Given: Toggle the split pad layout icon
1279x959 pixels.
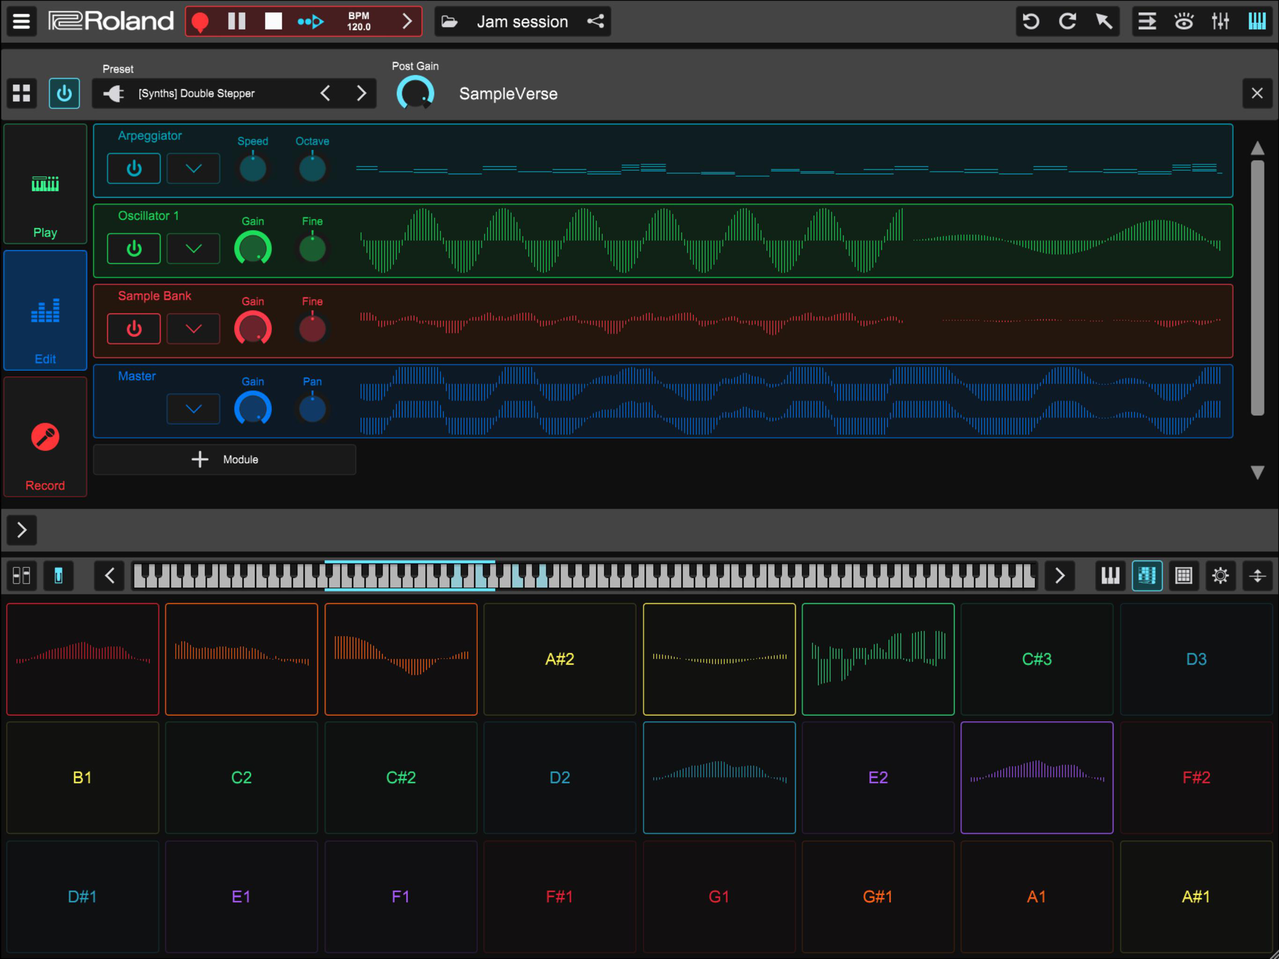Looking at the screenshot, I should [x=22, y=575].
